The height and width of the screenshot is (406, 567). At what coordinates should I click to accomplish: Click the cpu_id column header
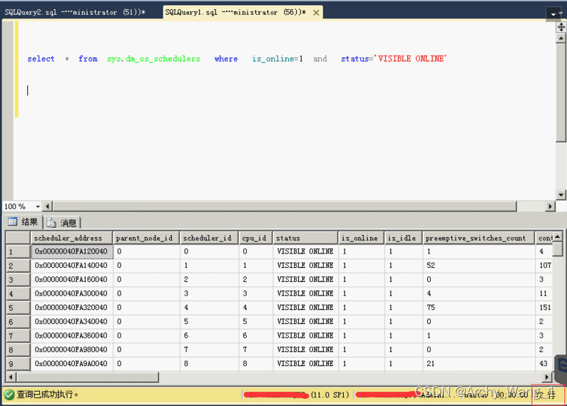pyautogui.click(x=254, y=238)
